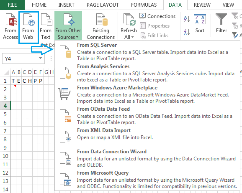This screenshot has width=242, height=193.
Task: Select cell A1 containing T
Action: pos(13,81)
